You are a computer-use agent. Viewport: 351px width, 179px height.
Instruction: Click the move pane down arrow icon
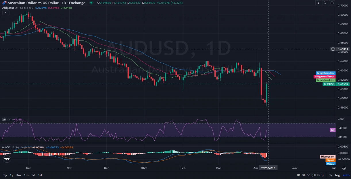coord(318,3)
